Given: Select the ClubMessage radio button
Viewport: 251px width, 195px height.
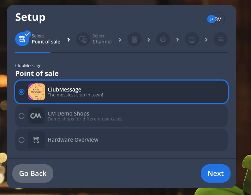Looking at the screenshot, I should (x=22, y=92).
